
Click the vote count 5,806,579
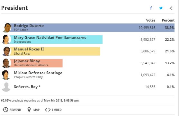point(148,51)
